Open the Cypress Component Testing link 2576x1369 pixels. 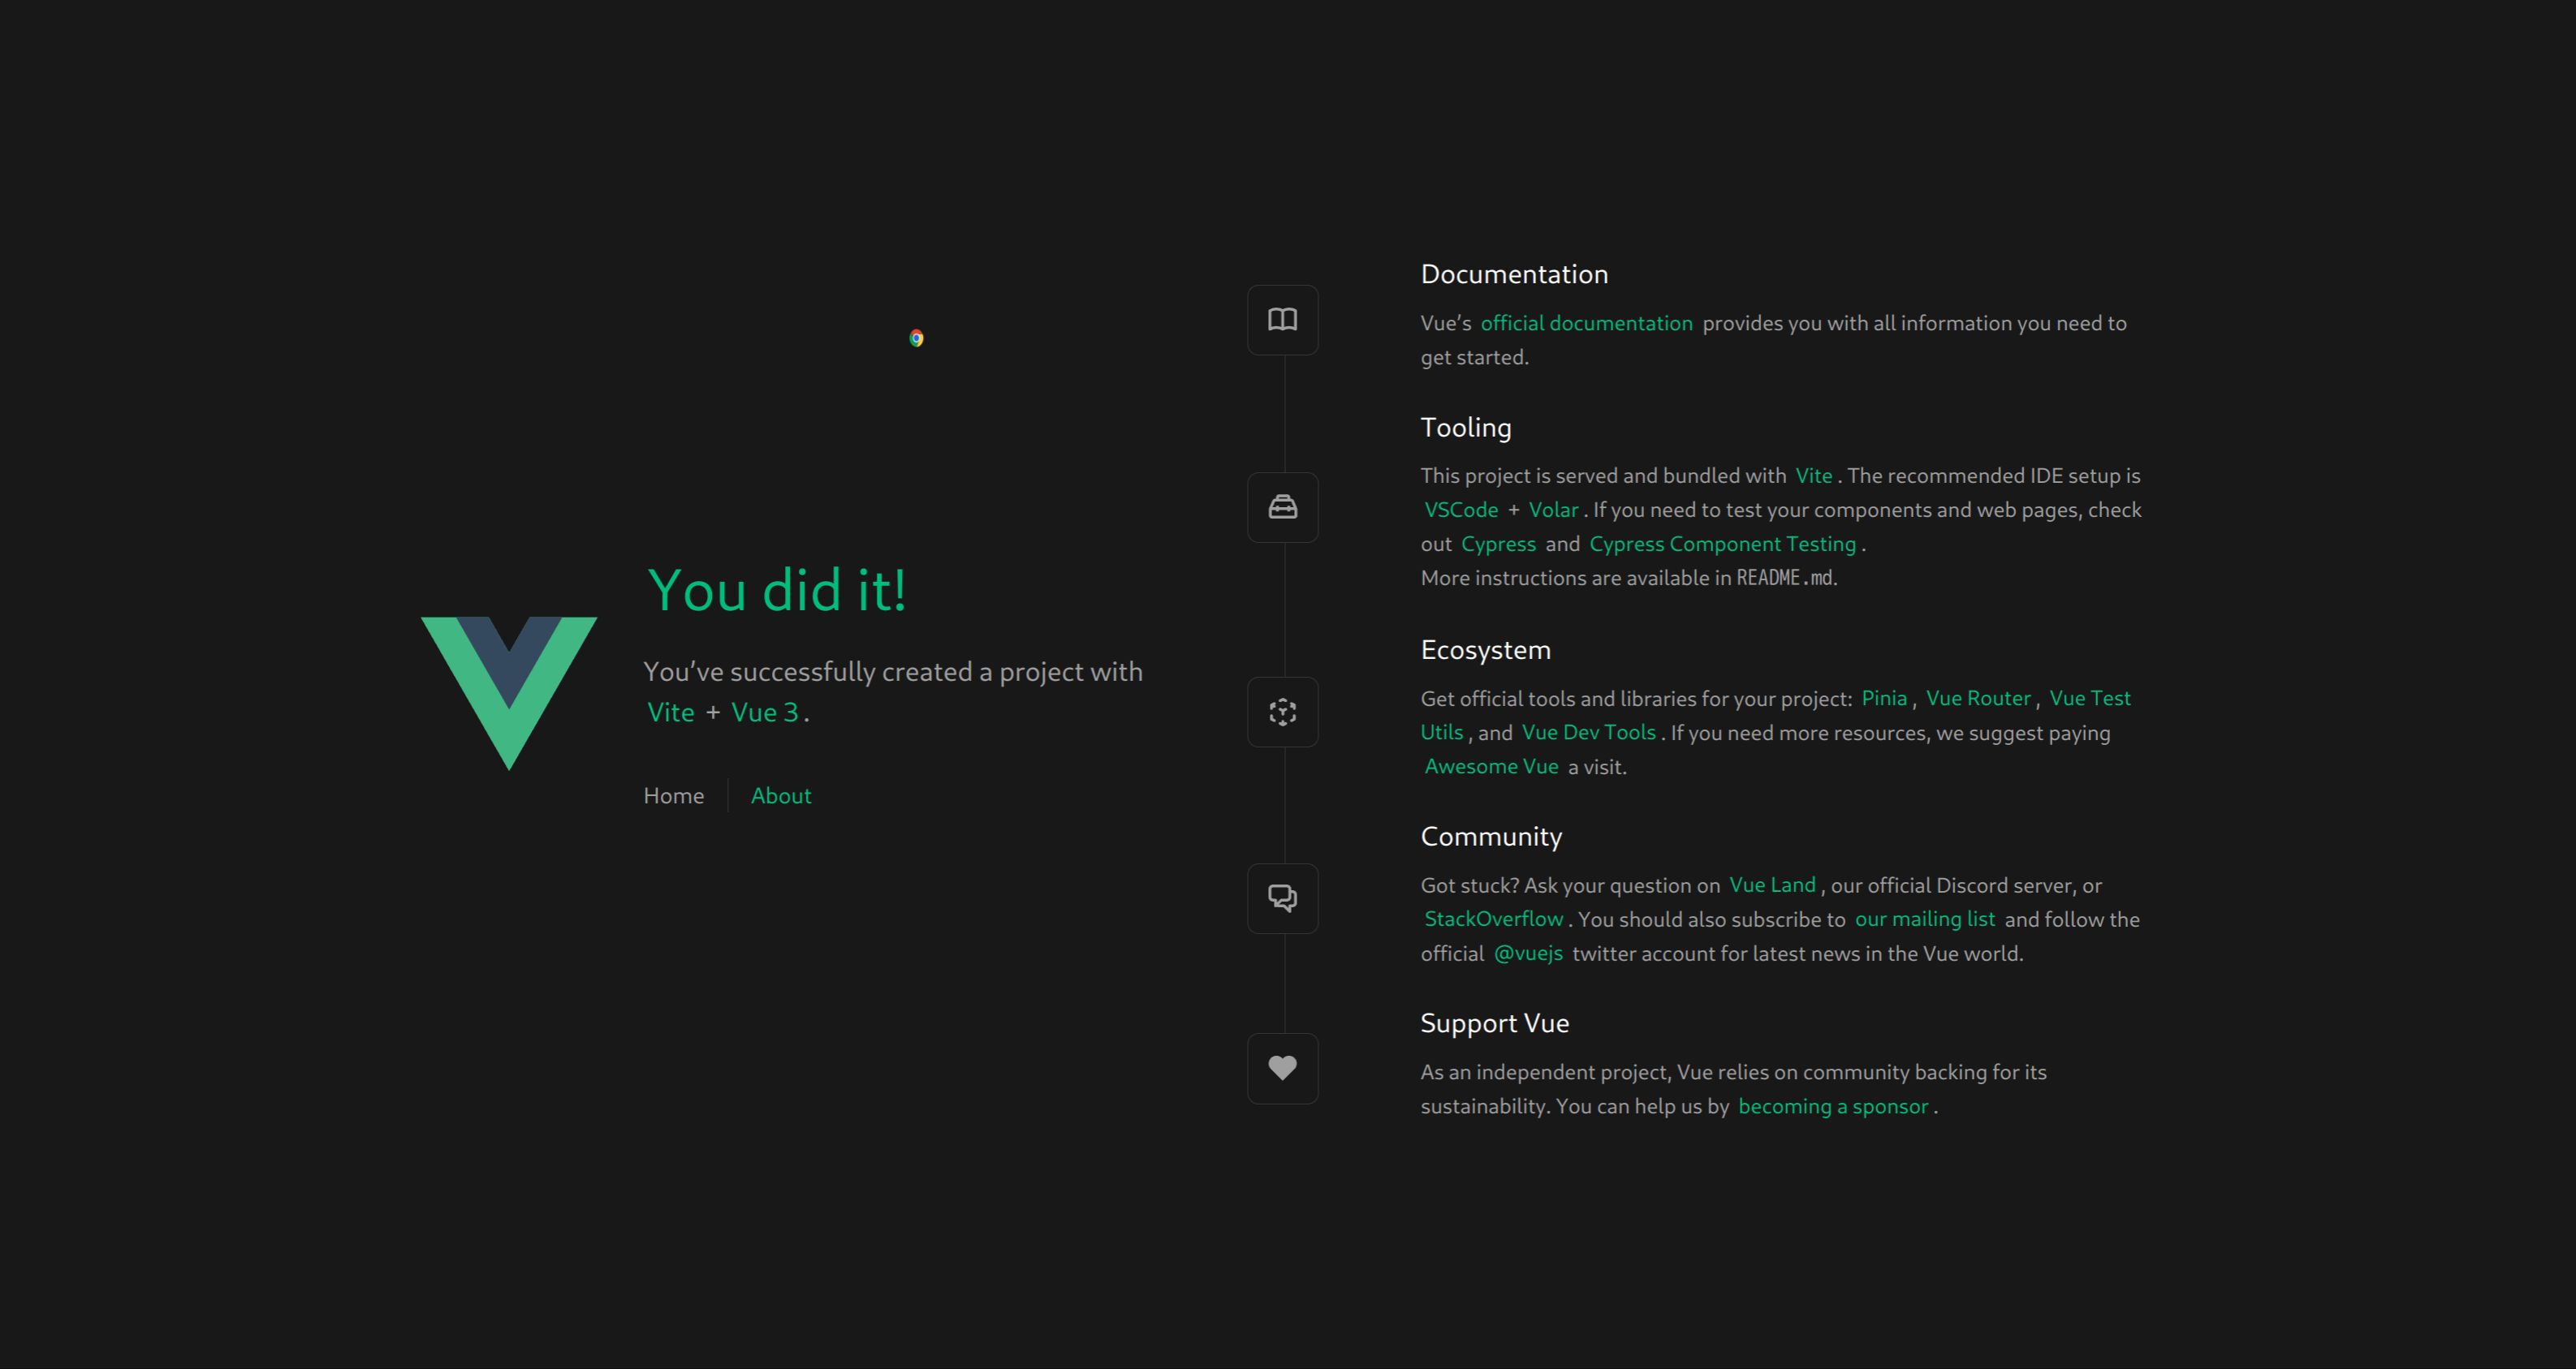click(x=1722, y=545)
